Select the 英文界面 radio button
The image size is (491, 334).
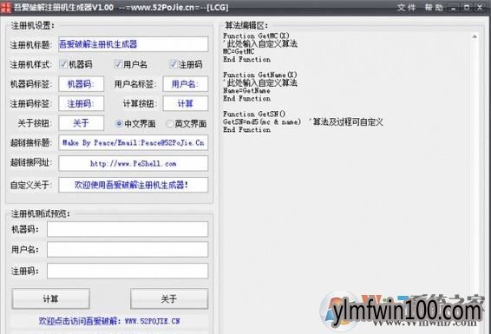click(x=169, y=124)
